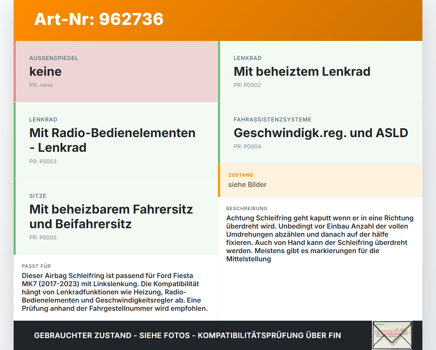Click the envelope FIN document icon
Image resolution: width=436 pixels, height=350 pixels.
click(x=392, y=335)
